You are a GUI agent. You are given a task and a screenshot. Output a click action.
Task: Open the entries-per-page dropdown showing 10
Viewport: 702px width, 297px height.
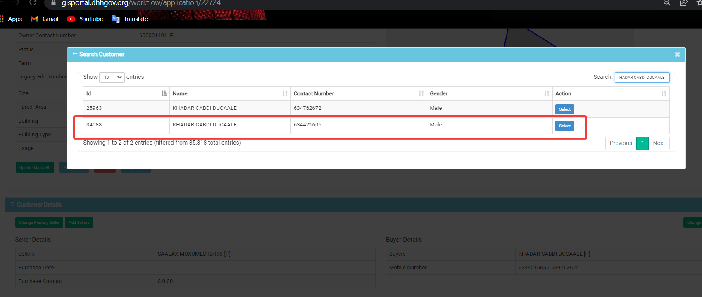112,77
